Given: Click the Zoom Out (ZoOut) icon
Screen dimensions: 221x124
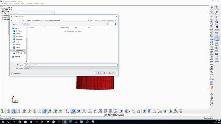Looking at the screenshot, I should click(x=110, y=111).
